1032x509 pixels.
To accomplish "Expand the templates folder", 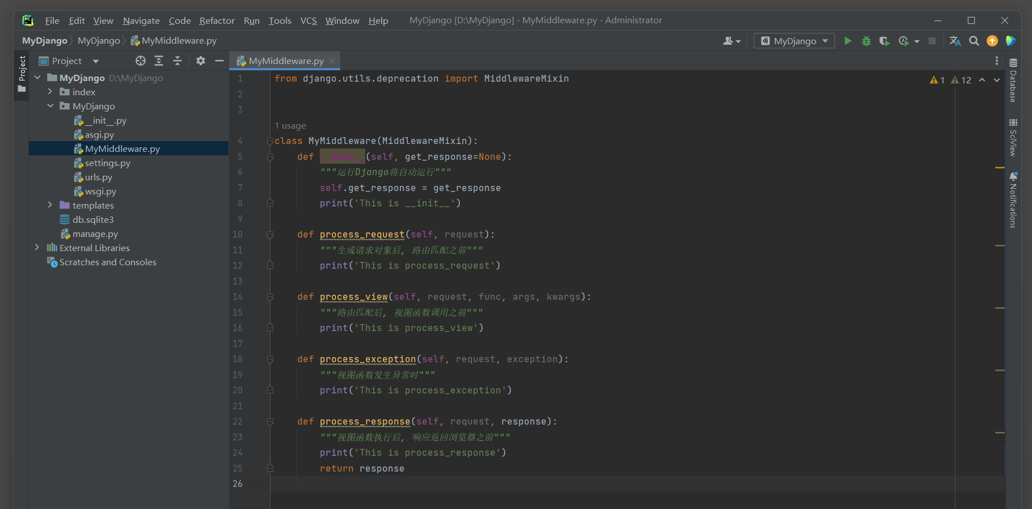I will tap(50, 205).
